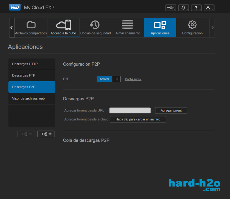This screenshot has width=230, height=199.
Task: Open the Configurar >> link
Action: 133,79
